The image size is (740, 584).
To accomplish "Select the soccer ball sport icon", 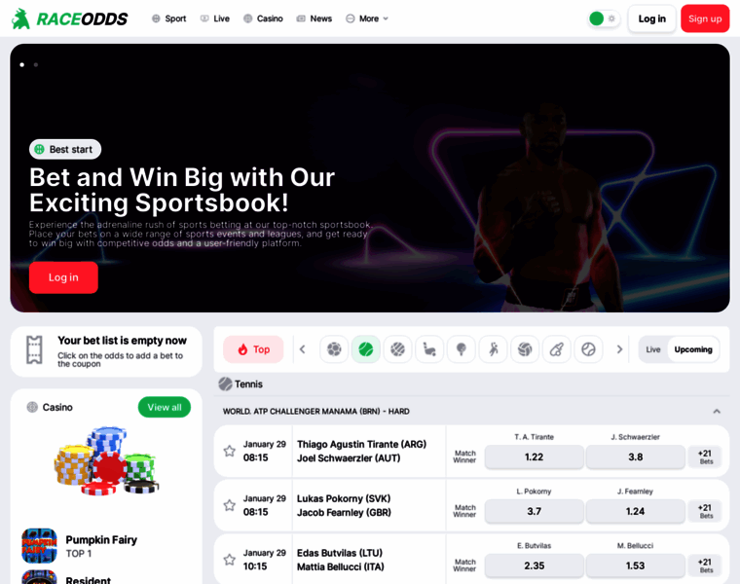I will click(x=334, y=349).
